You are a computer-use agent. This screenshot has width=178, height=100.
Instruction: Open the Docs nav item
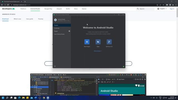[76, 9]
